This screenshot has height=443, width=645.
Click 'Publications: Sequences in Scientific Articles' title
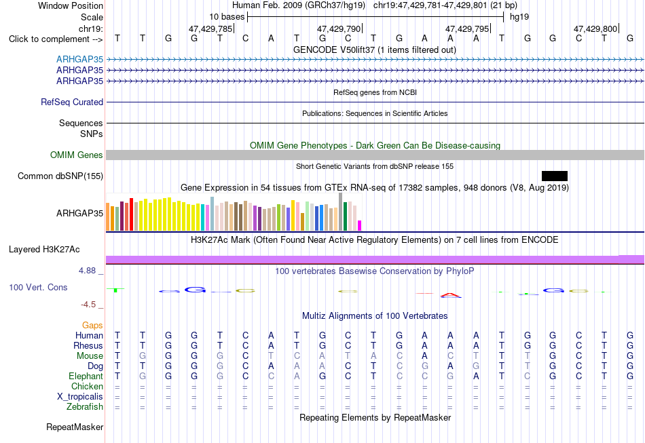pyautogui.click(x=375, y=113)
